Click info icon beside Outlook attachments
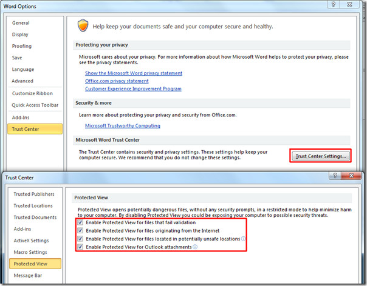 [x=195, y=247]
